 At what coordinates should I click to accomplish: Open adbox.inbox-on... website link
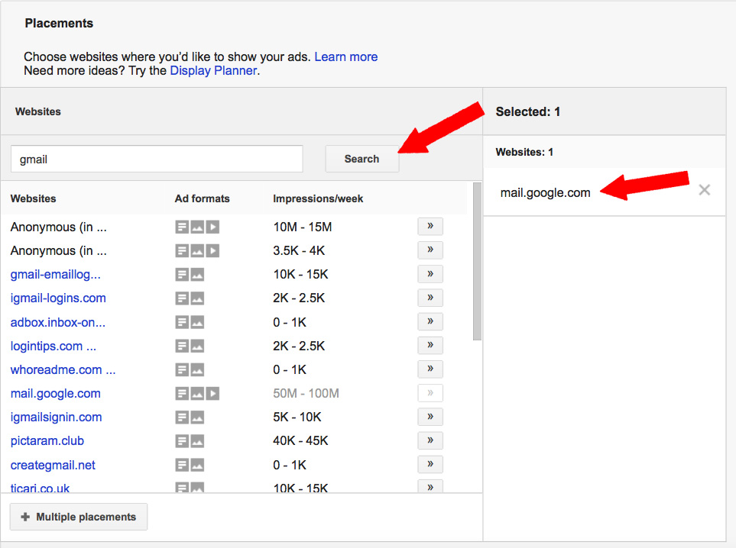point(58,323)
